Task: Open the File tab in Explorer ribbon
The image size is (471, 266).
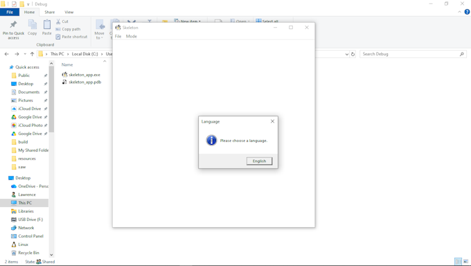Action: point(10,12)
